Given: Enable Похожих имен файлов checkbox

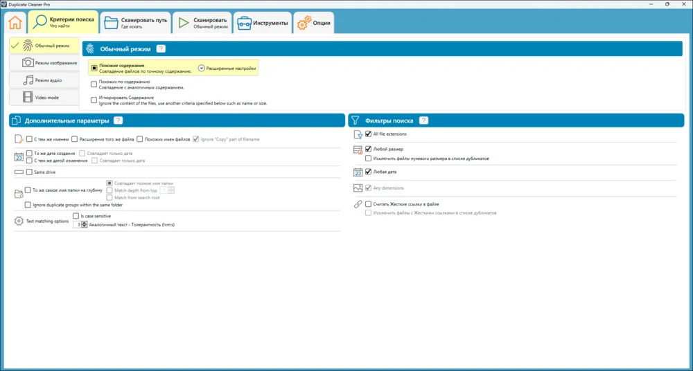Looking at the screenshot, I should pyautogui.click(x=140, y=139).
